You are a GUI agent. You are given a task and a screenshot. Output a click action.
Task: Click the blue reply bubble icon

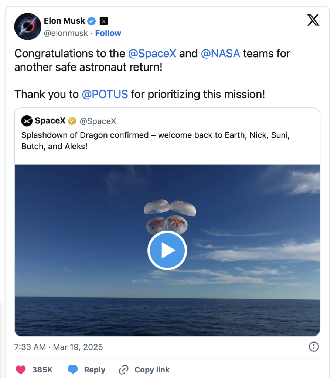pyautogui.click(x=73, y=370)
